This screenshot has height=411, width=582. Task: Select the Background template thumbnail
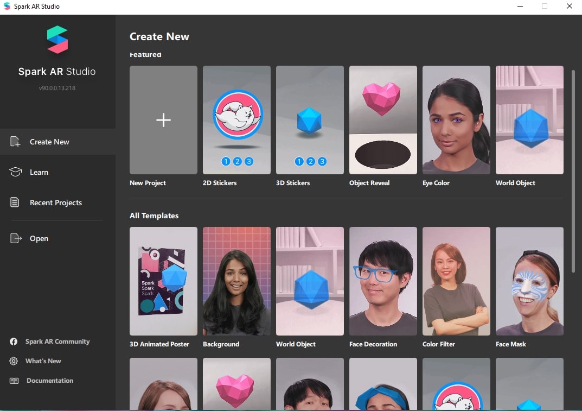(x=236, y=281)
